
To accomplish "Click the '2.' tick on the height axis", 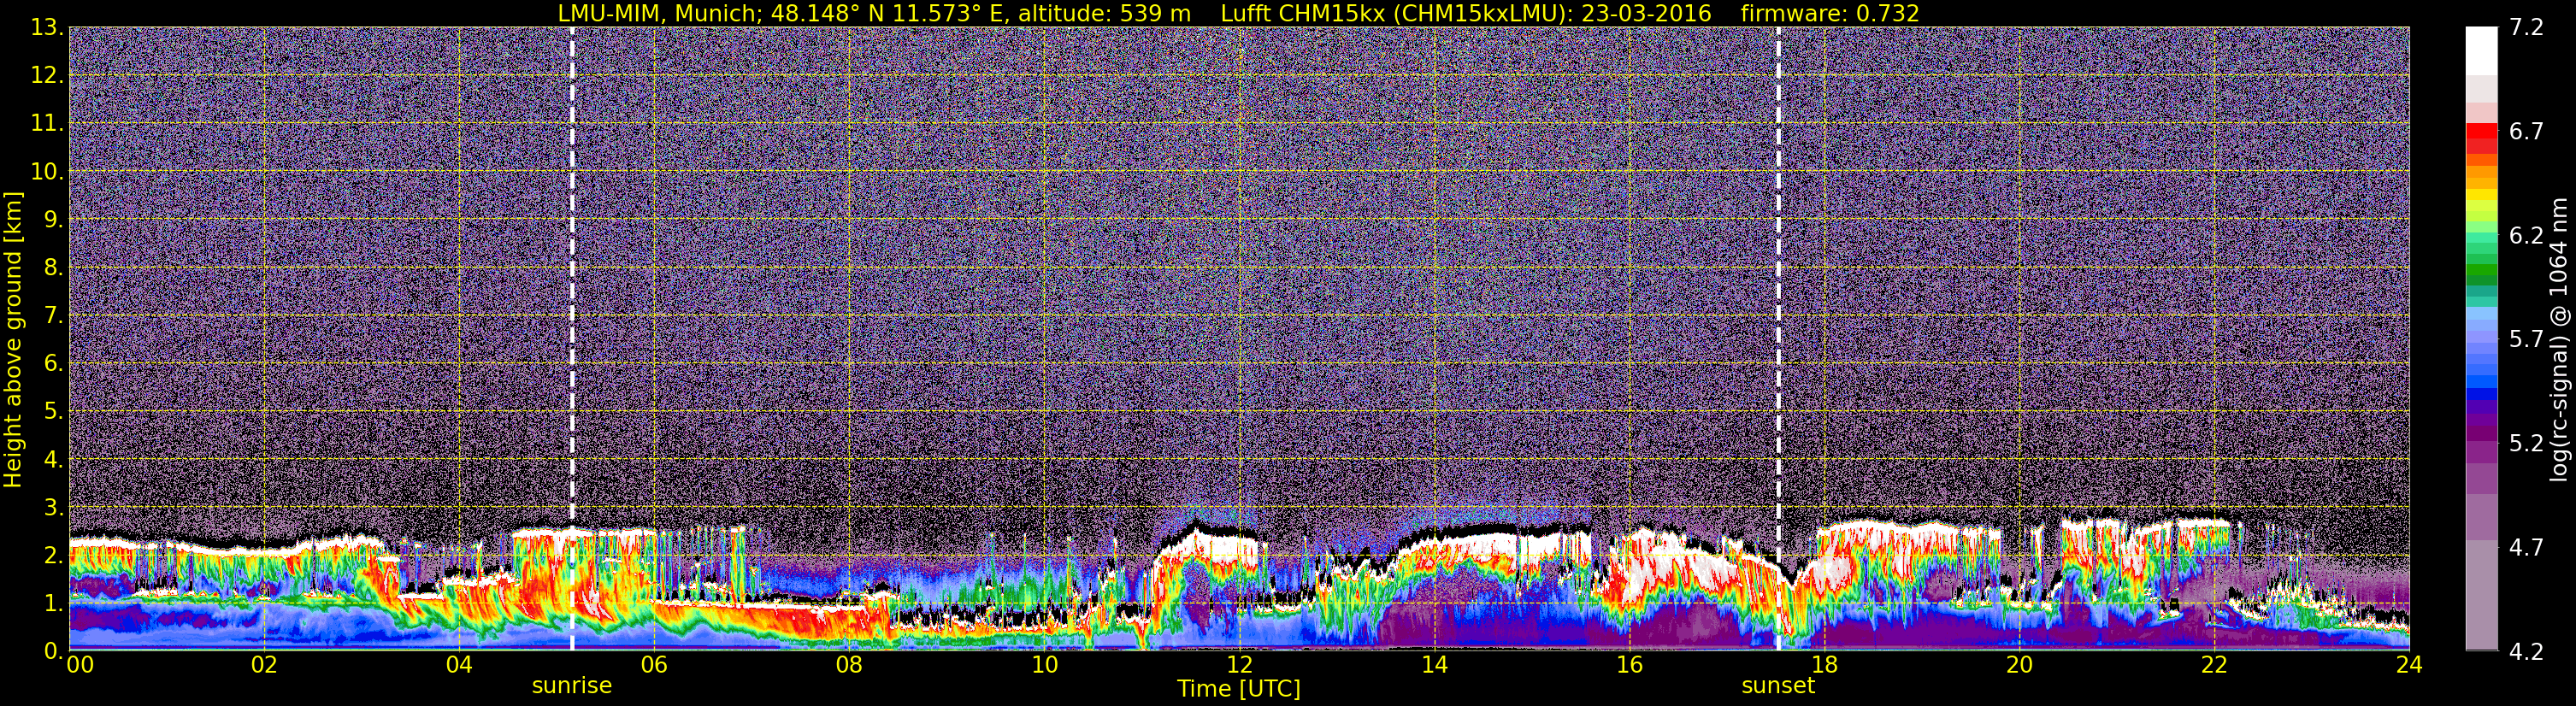I will click(x=53, y=555).
